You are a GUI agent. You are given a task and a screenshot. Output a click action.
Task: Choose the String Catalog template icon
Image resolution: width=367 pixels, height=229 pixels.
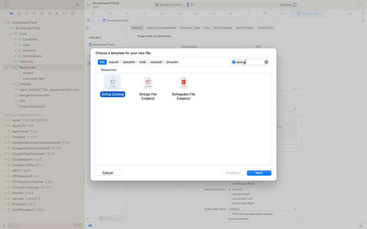(x=113, y=82)
